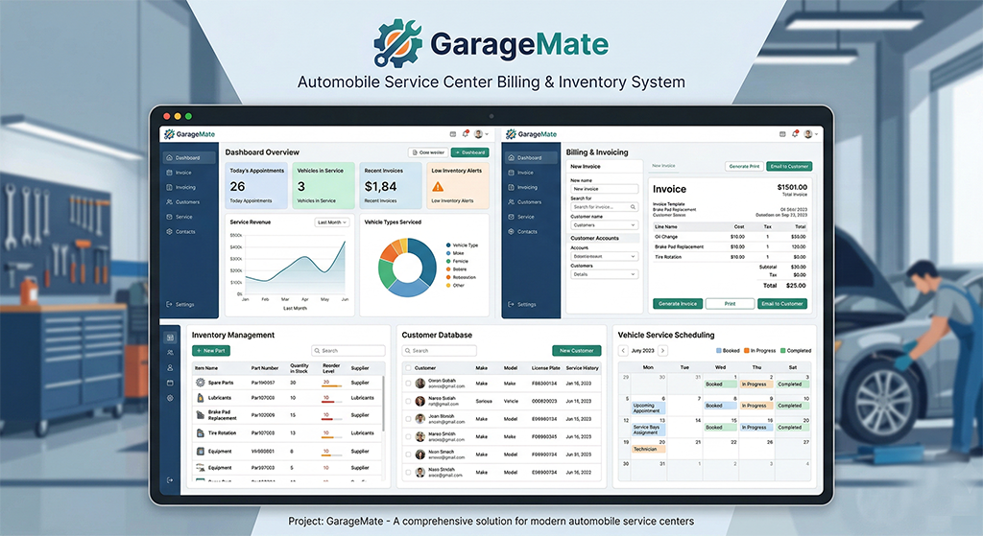Viewport: 983px width, 536px height.
Task: Click the Spare Parts gear icon
Action: coord(200,383)
